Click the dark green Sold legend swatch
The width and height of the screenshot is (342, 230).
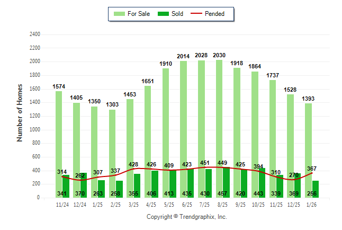point(163,14)
